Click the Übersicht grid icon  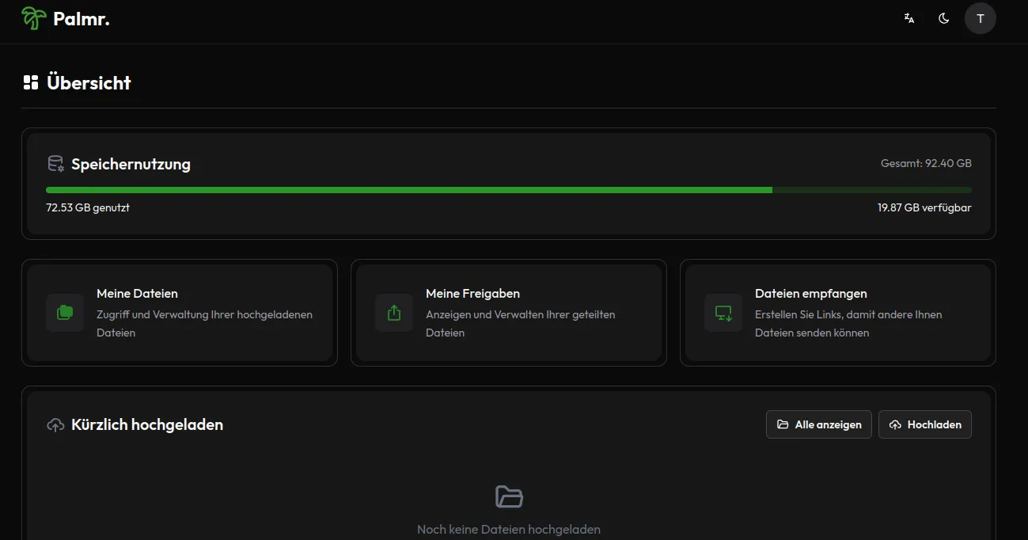click(31, 81)
